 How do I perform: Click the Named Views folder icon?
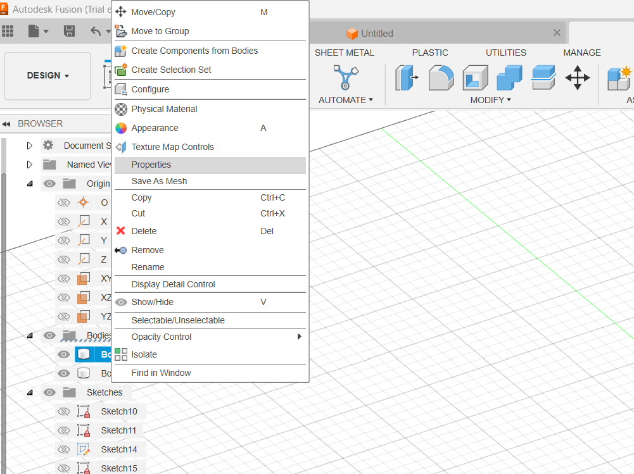click(49, 165)
